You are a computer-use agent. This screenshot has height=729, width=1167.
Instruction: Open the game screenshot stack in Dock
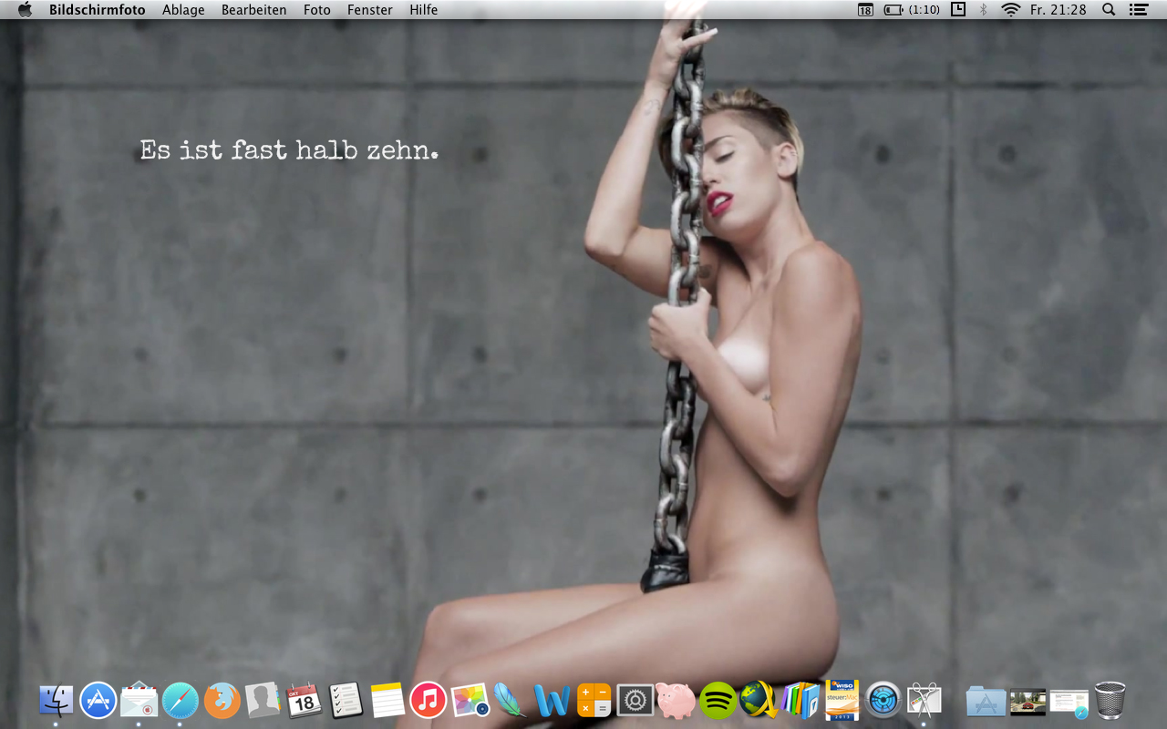click(x=1028, y=703)
